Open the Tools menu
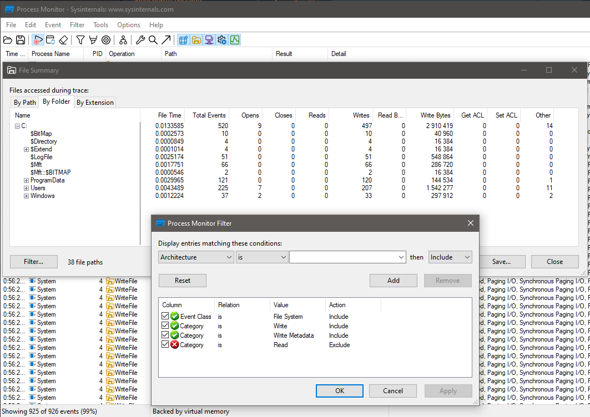 pos(101,25)
